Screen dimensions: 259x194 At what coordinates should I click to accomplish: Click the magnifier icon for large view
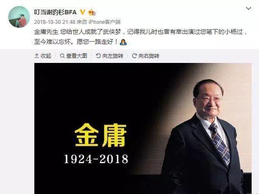pos(62,56)
